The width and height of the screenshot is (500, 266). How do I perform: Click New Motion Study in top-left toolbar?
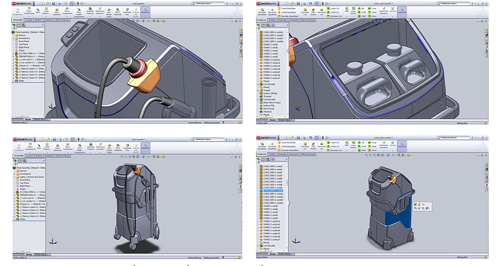(109, 10)
